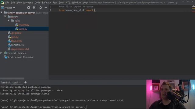195x109 pixels.
Task: Select the library folder
Action: (14, 17)
